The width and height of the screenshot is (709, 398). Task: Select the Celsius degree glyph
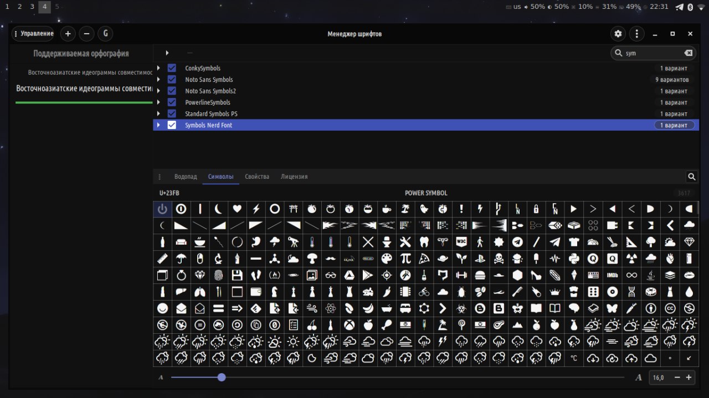(574, 358)
